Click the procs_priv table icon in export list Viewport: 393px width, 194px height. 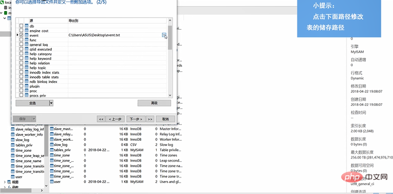27,95
